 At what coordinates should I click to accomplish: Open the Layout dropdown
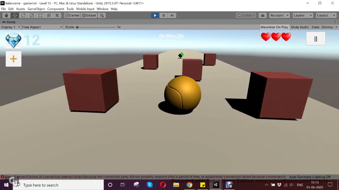(x=326, y=15)
